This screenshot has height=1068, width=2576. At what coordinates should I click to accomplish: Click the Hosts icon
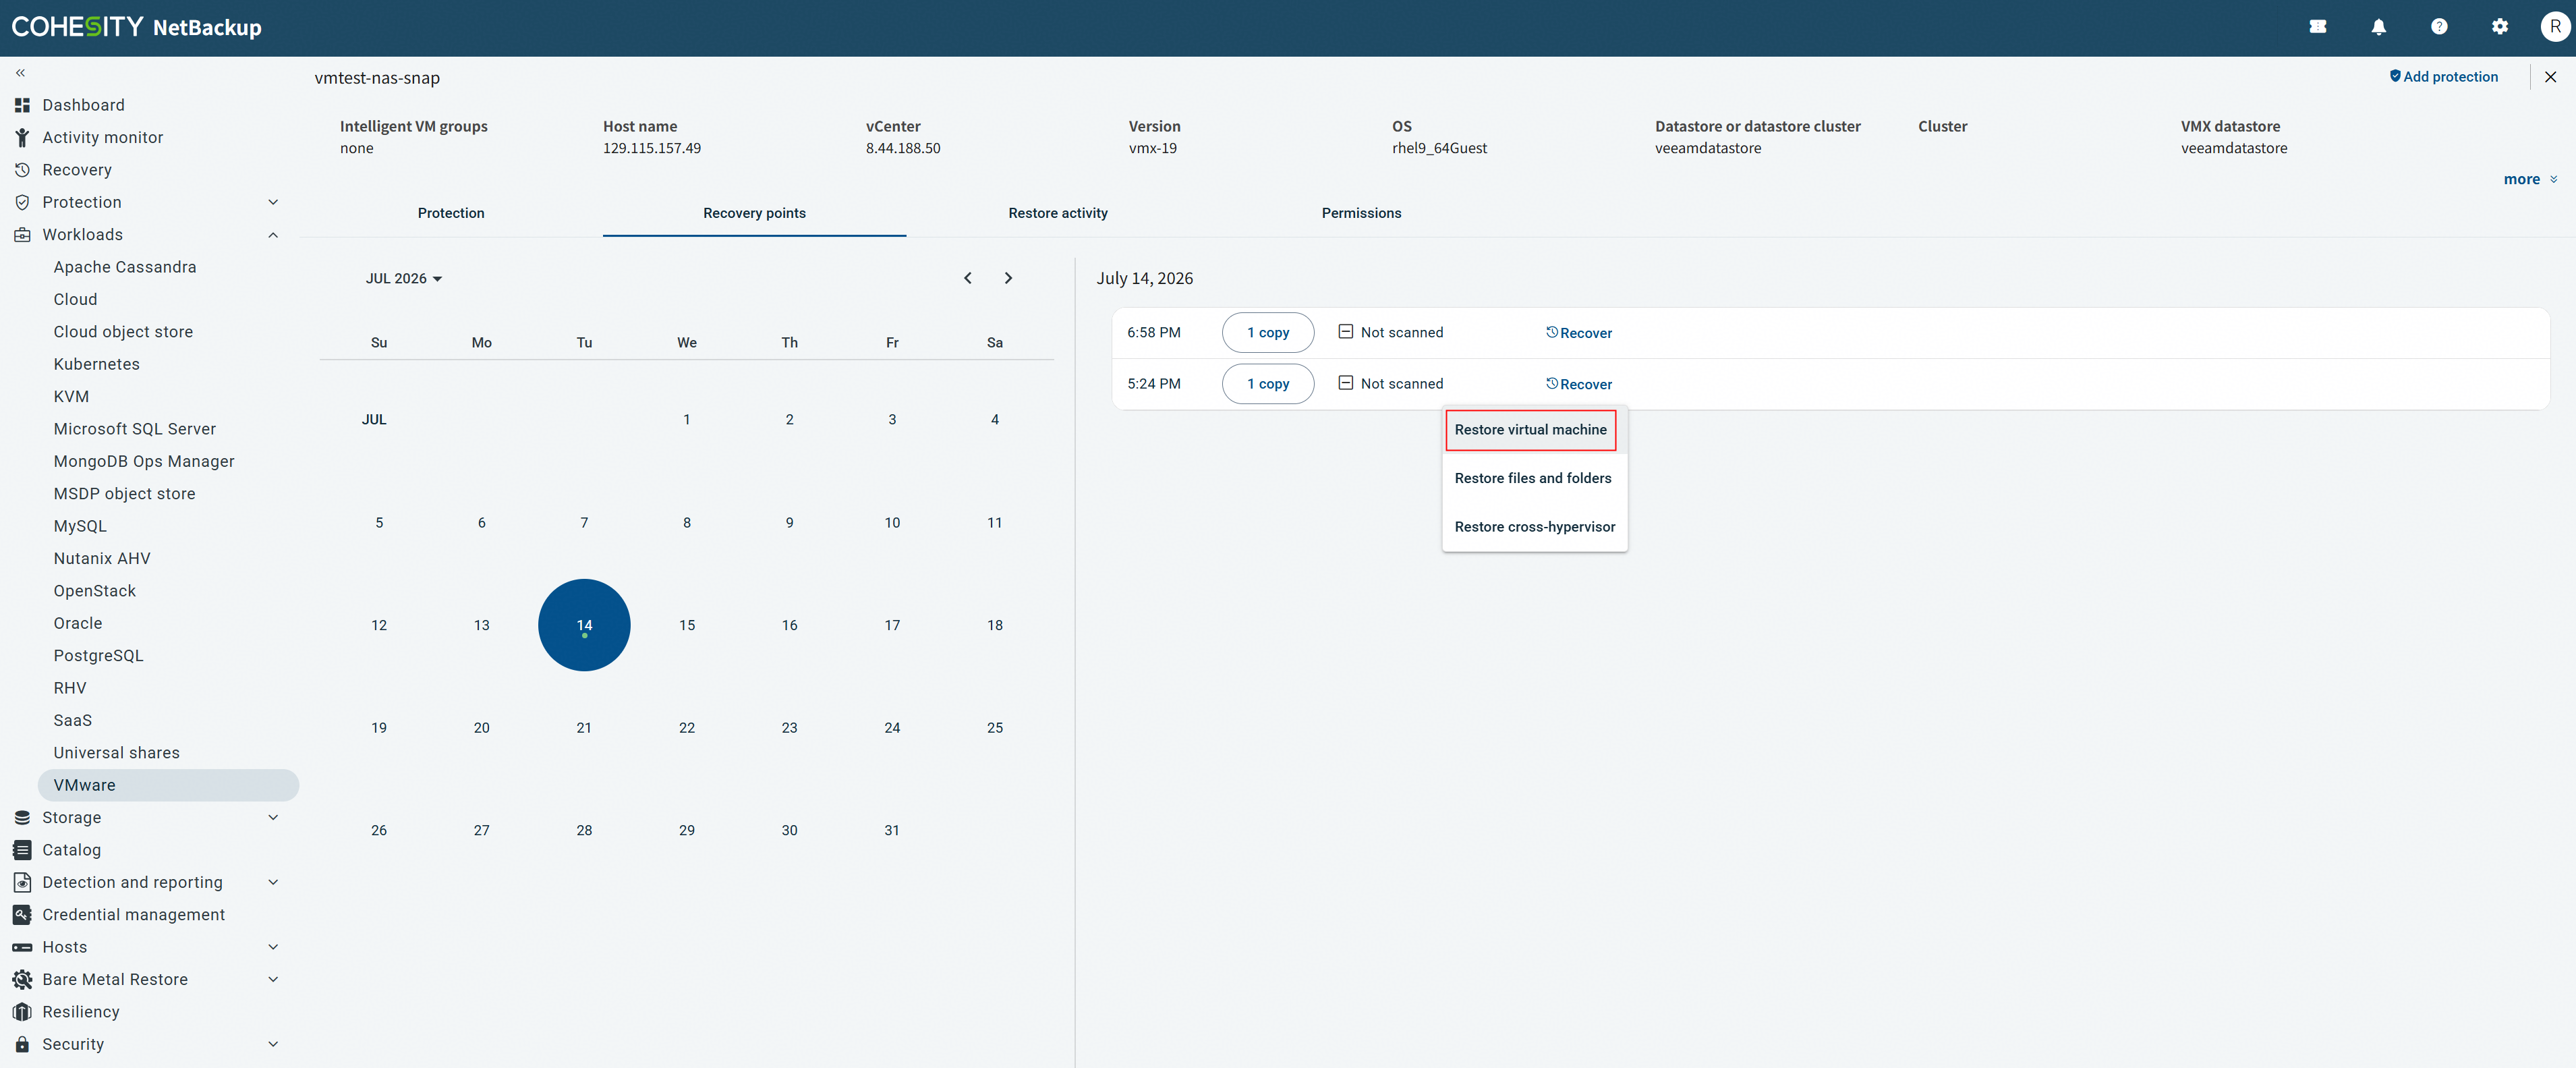[22, 947]
